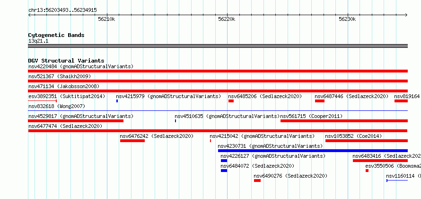Image resolution: width=421 pixels, height=199 pixels.
Task: Click the small red square under esv3550506
Action: coord(367,171)
